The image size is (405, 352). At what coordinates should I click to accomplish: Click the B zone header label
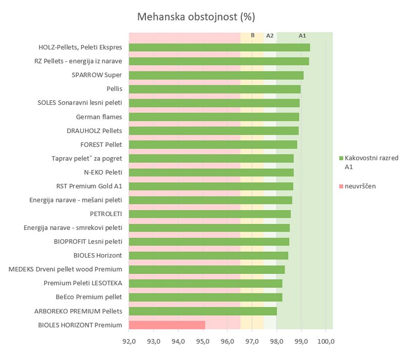(x=253, y=35)
